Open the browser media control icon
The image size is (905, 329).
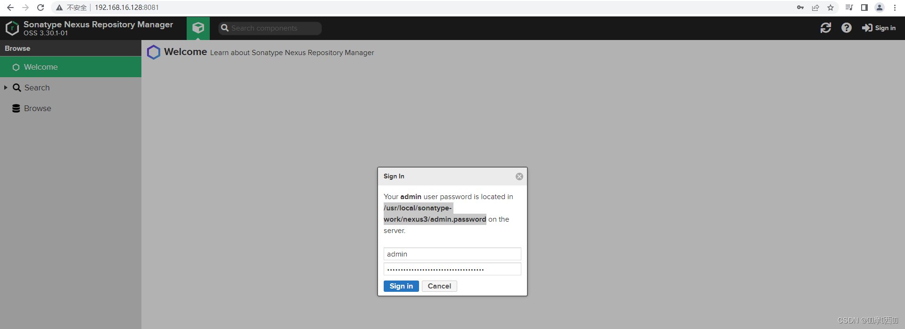tap(849, 8)
